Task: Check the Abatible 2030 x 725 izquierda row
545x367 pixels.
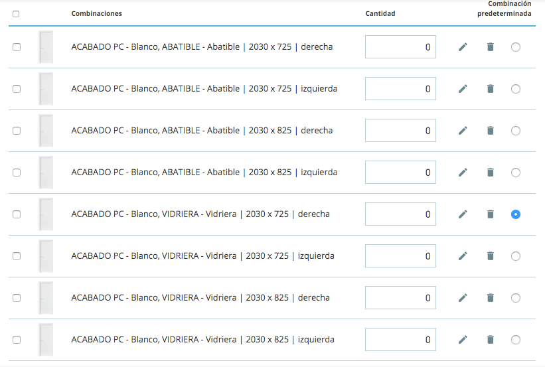Action: tap(17, 89)
